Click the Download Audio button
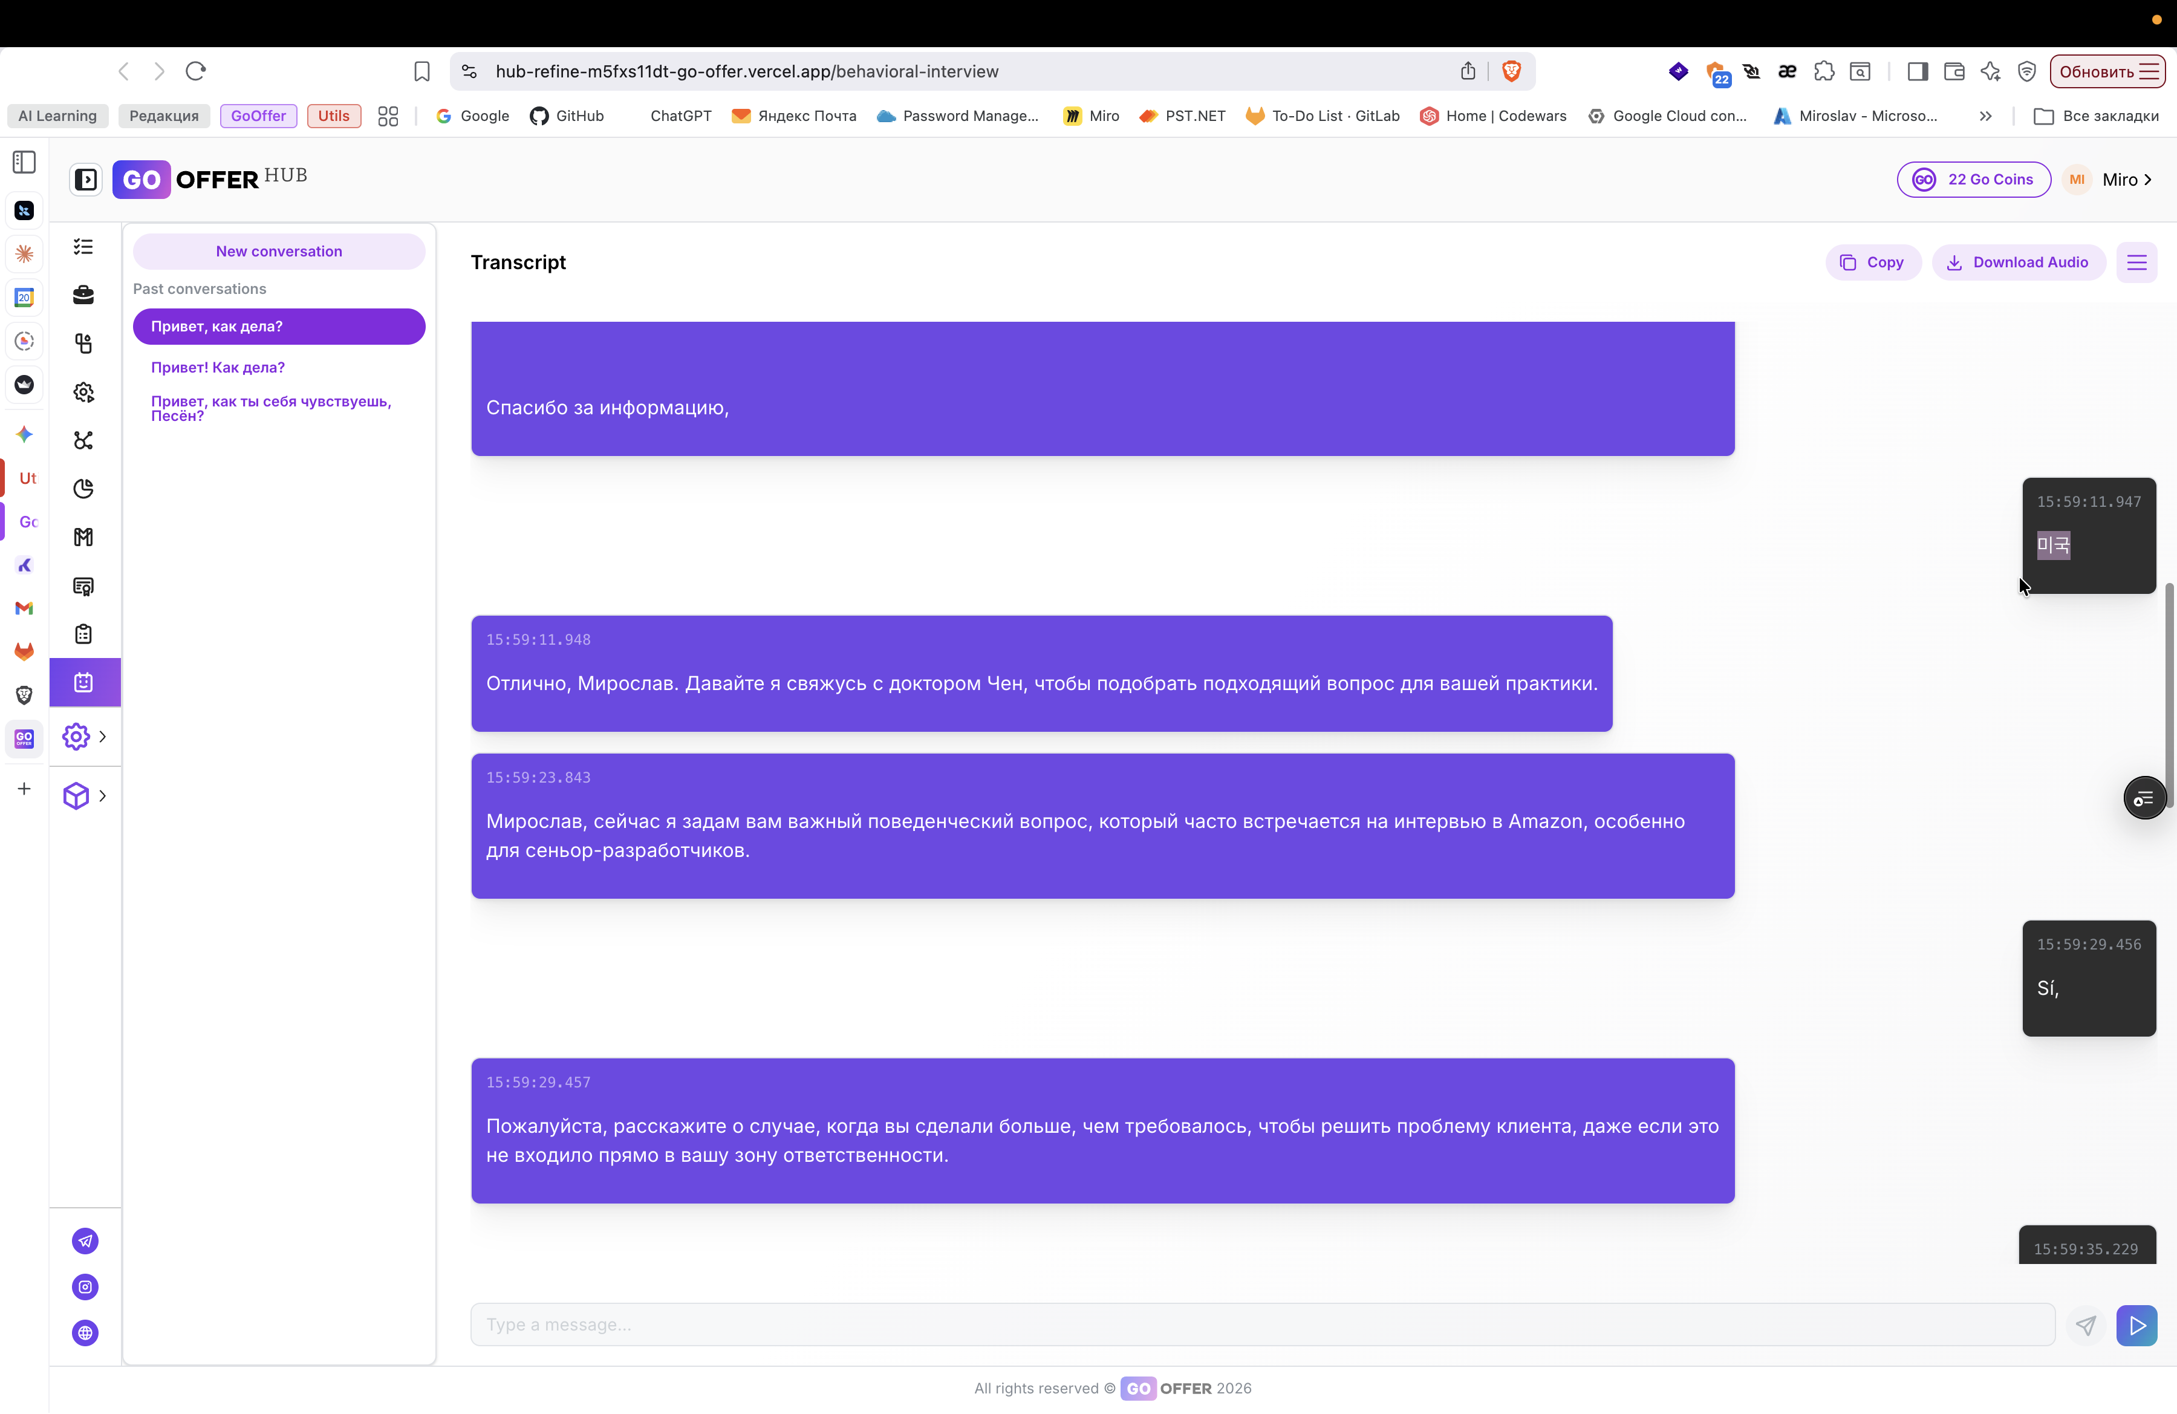The image size is (2177, 1414). [x=2019, y=262]
